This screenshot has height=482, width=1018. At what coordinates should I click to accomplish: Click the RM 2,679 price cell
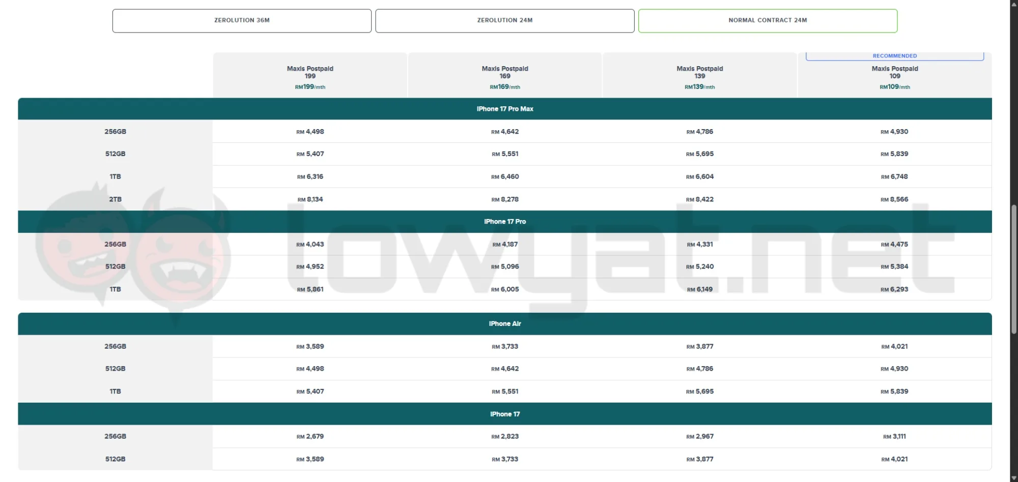pos(310,437)
